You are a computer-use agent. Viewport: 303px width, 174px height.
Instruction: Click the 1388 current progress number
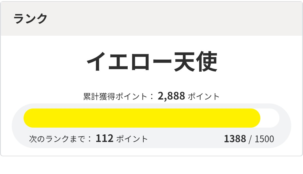click(x=235, y=139)
